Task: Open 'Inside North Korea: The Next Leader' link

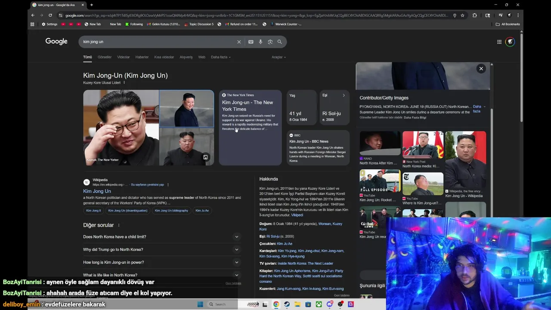Action: coord(305,263)
